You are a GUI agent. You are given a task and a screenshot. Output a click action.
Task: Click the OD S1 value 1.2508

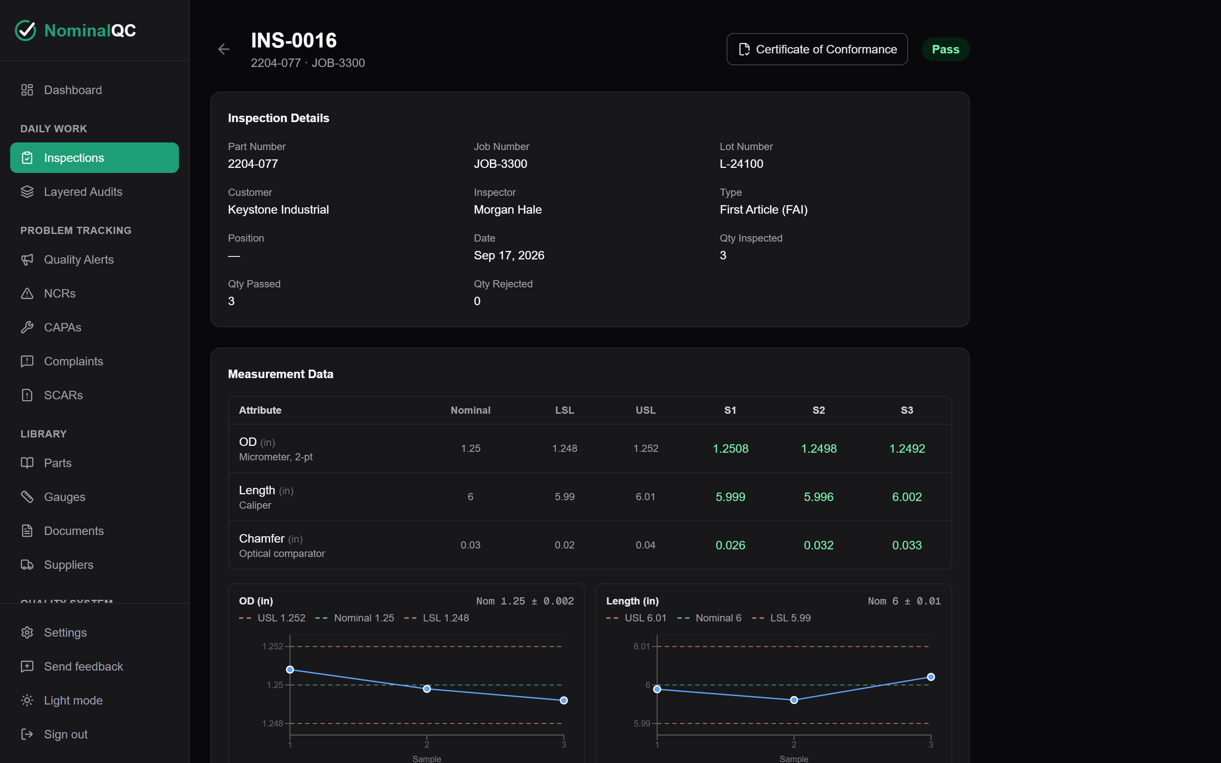click(730, 448)
